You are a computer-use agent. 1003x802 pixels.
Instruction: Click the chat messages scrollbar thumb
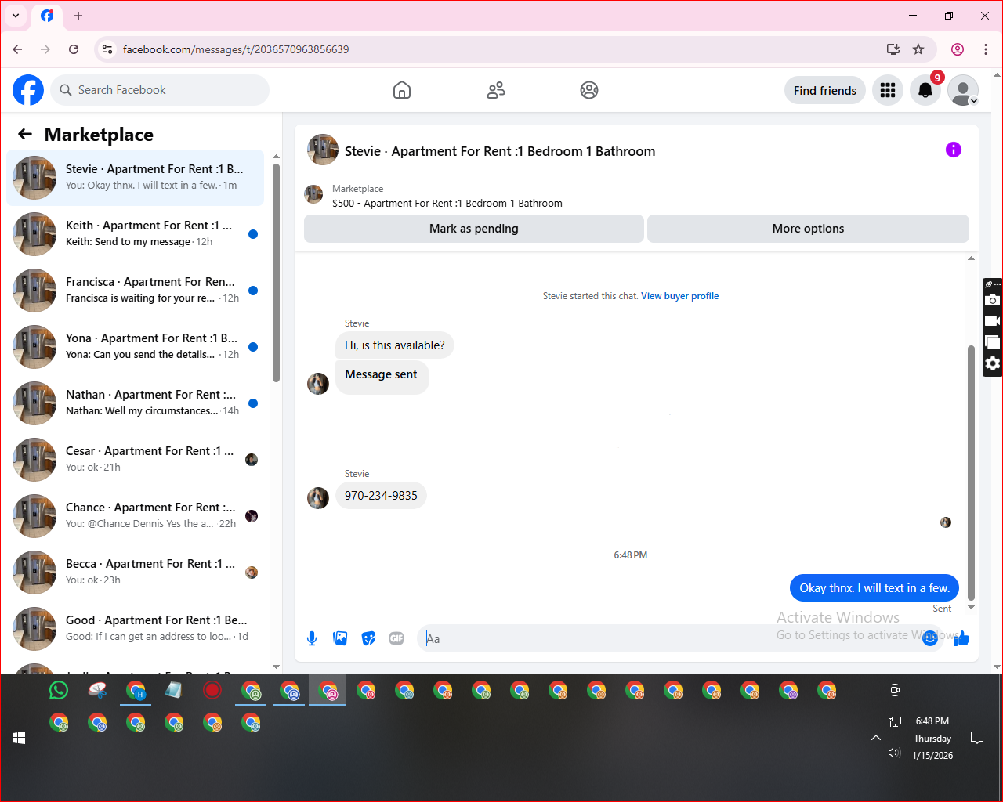971,472
